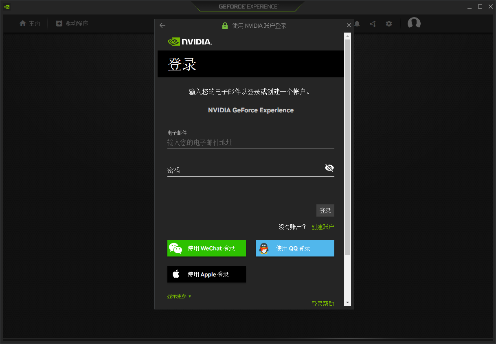This screenshot has width=496, height=344.
Task: Toggle password visibility with the eye icon
Action: pos(329,168)
